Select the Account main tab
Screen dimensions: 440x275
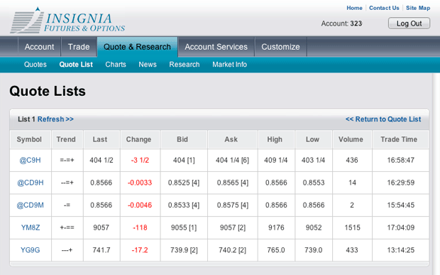(39, 47)
